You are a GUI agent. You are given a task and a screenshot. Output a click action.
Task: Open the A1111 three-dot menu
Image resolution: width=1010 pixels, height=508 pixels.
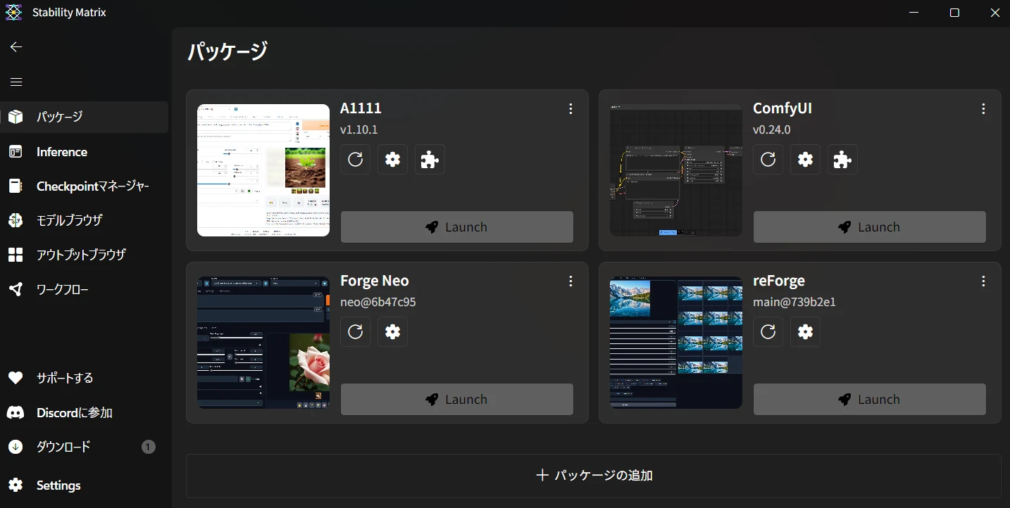coord(571,109)
